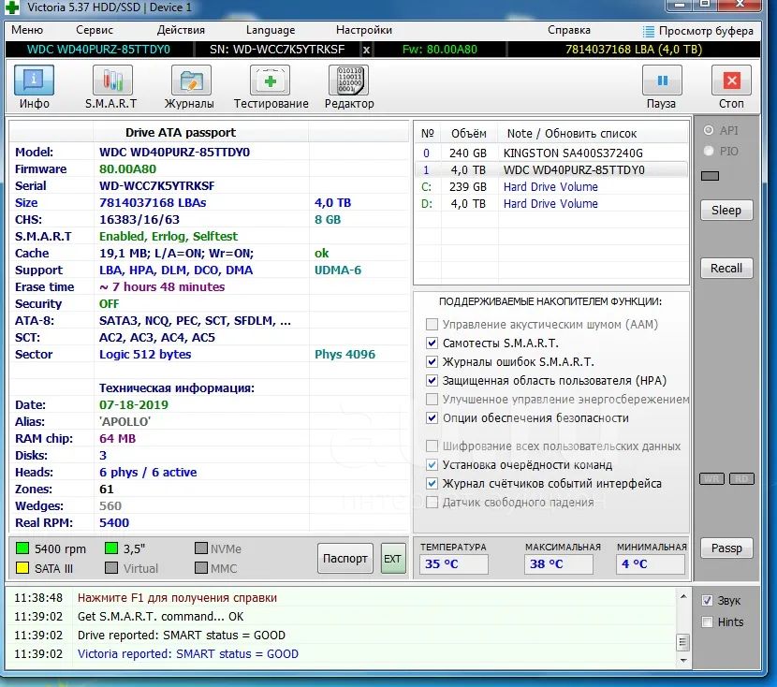Click the WR indicator box

tap(711, 479)
